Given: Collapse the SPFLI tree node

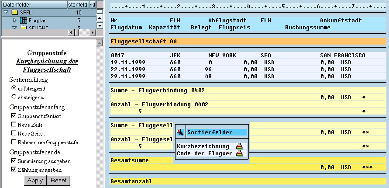Looking at the screenshot, I should (x=6, y=12).
